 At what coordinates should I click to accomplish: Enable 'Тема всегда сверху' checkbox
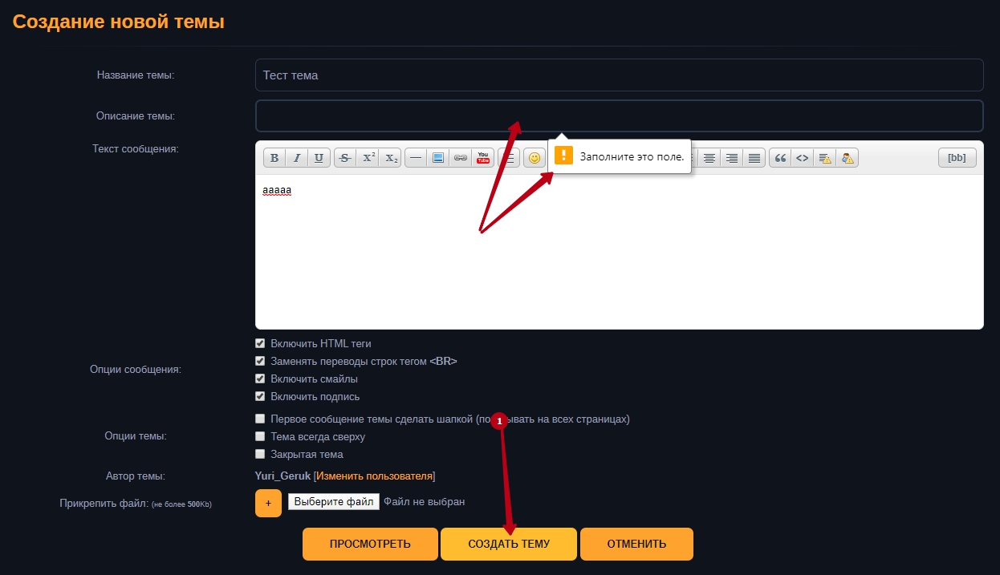point(260,436)
